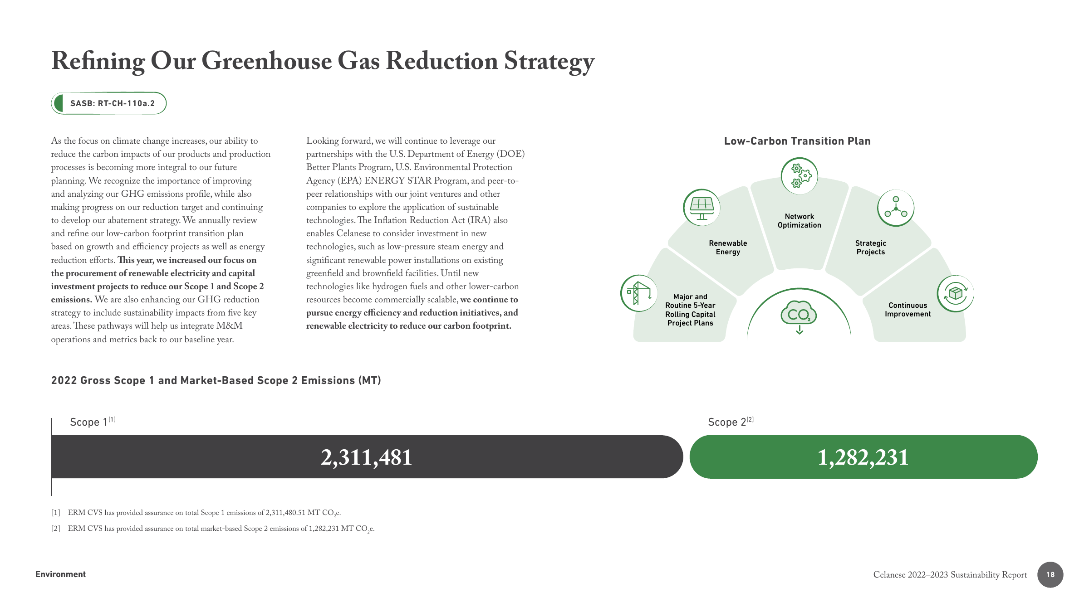The width and height of the screenshot is (1089, 612).
Task: Click the bold text 'This year, we increased our focus on'
Action: pos(187,260)
